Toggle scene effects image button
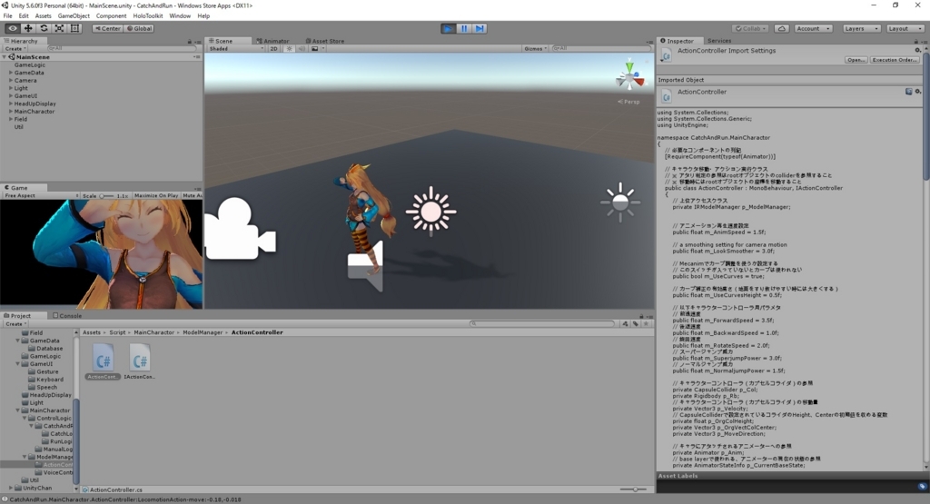The image size is (930, 504). 315,49
